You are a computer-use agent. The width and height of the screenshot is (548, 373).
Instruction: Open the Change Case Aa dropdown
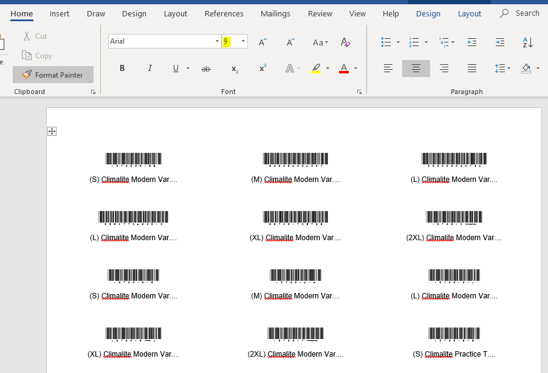pos(320,42)
